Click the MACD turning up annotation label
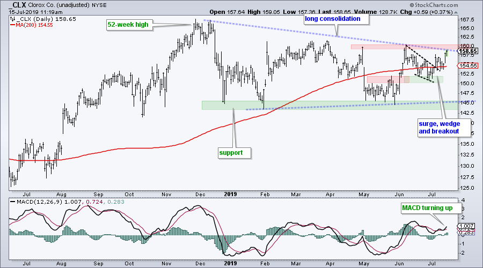Viewport: 483px width, 268px height. coord(431,209)
